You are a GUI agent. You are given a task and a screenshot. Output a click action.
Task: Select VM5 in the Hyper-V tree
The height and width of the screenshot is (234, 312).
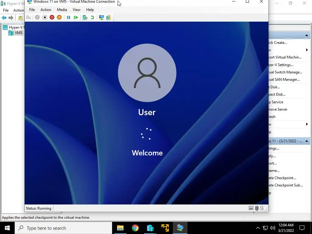[19, 33]
